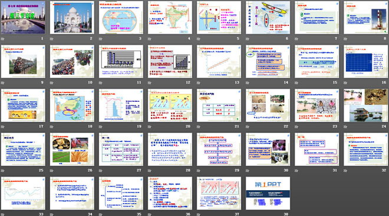Click the animation star icon under slide 22
The width and height of the screenshot is (389, 216).
point(248,127)
